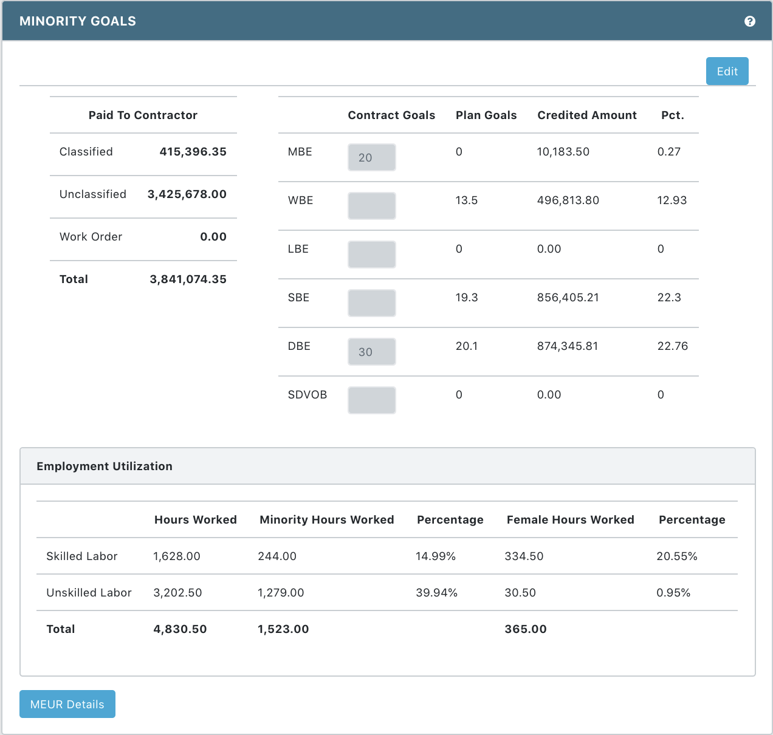The width and height of the screenshot is (773, 735).
Task: Click the LBE row label
Action: click(298, 249)
